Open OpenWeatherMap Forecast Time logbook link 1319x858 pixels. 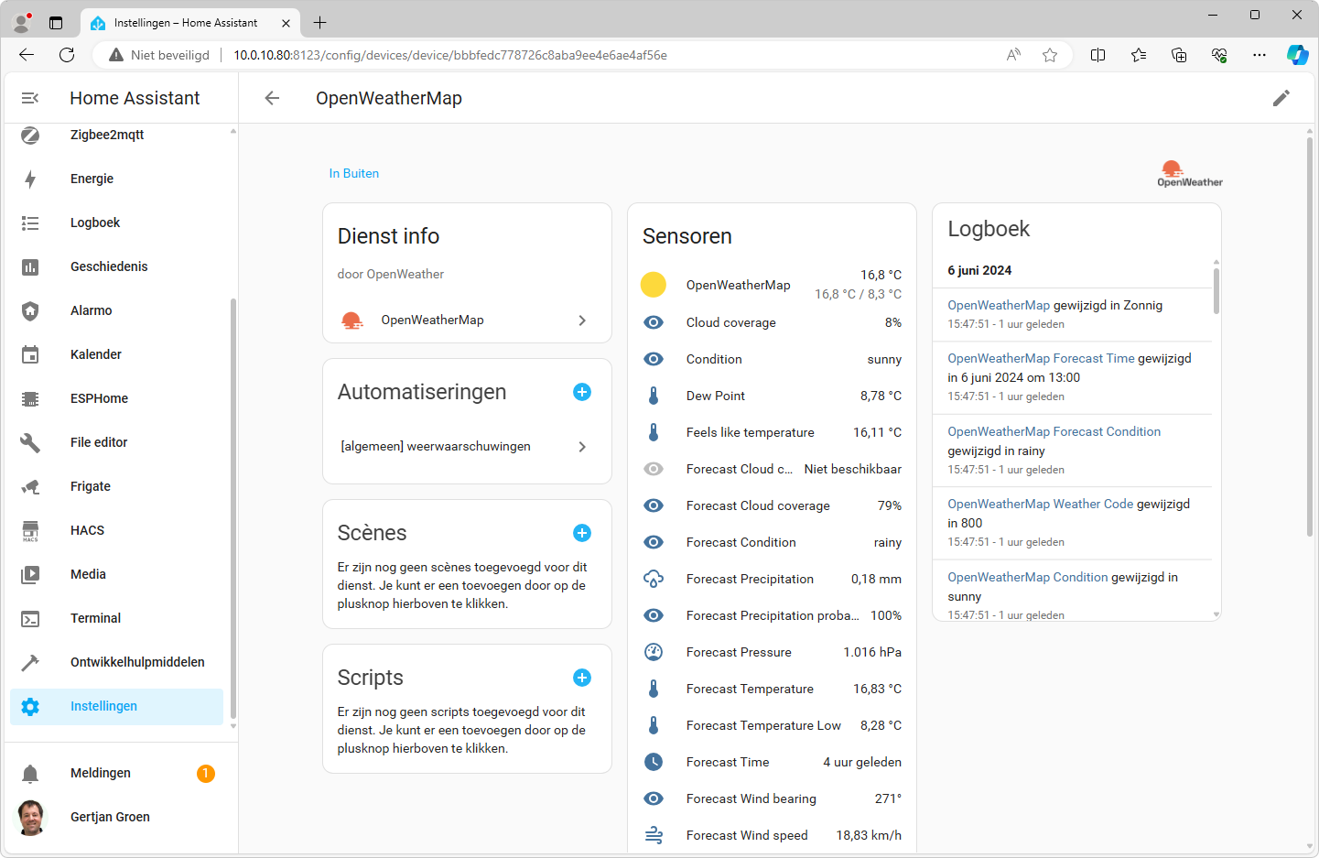pyautogui.click(x=1041, y=358)
